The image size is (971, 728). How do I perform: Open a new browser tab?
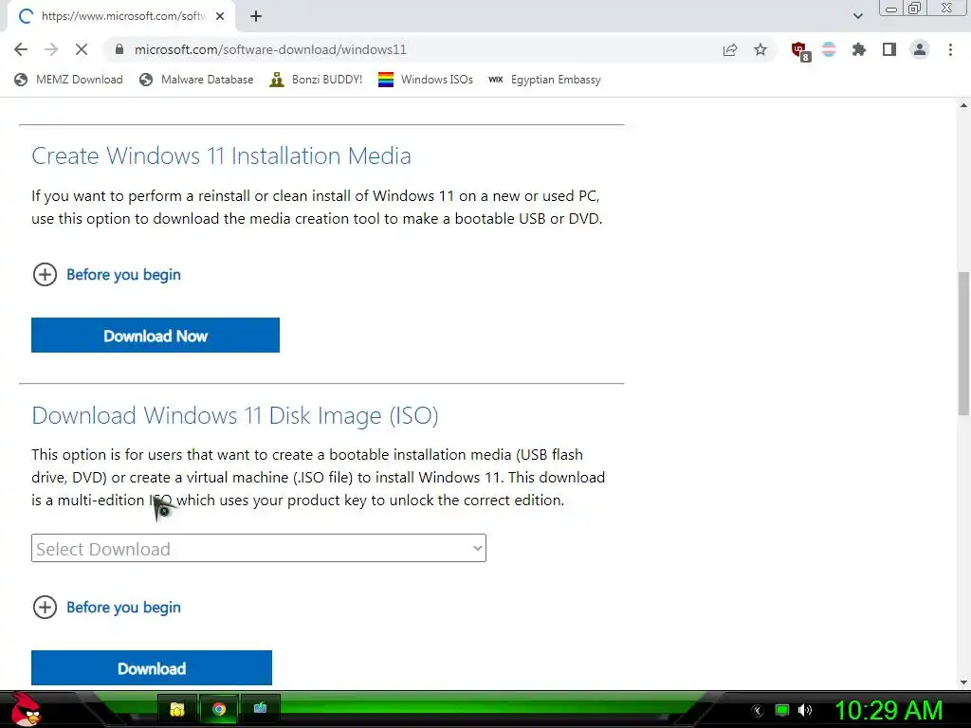click(x=256, y=16)
